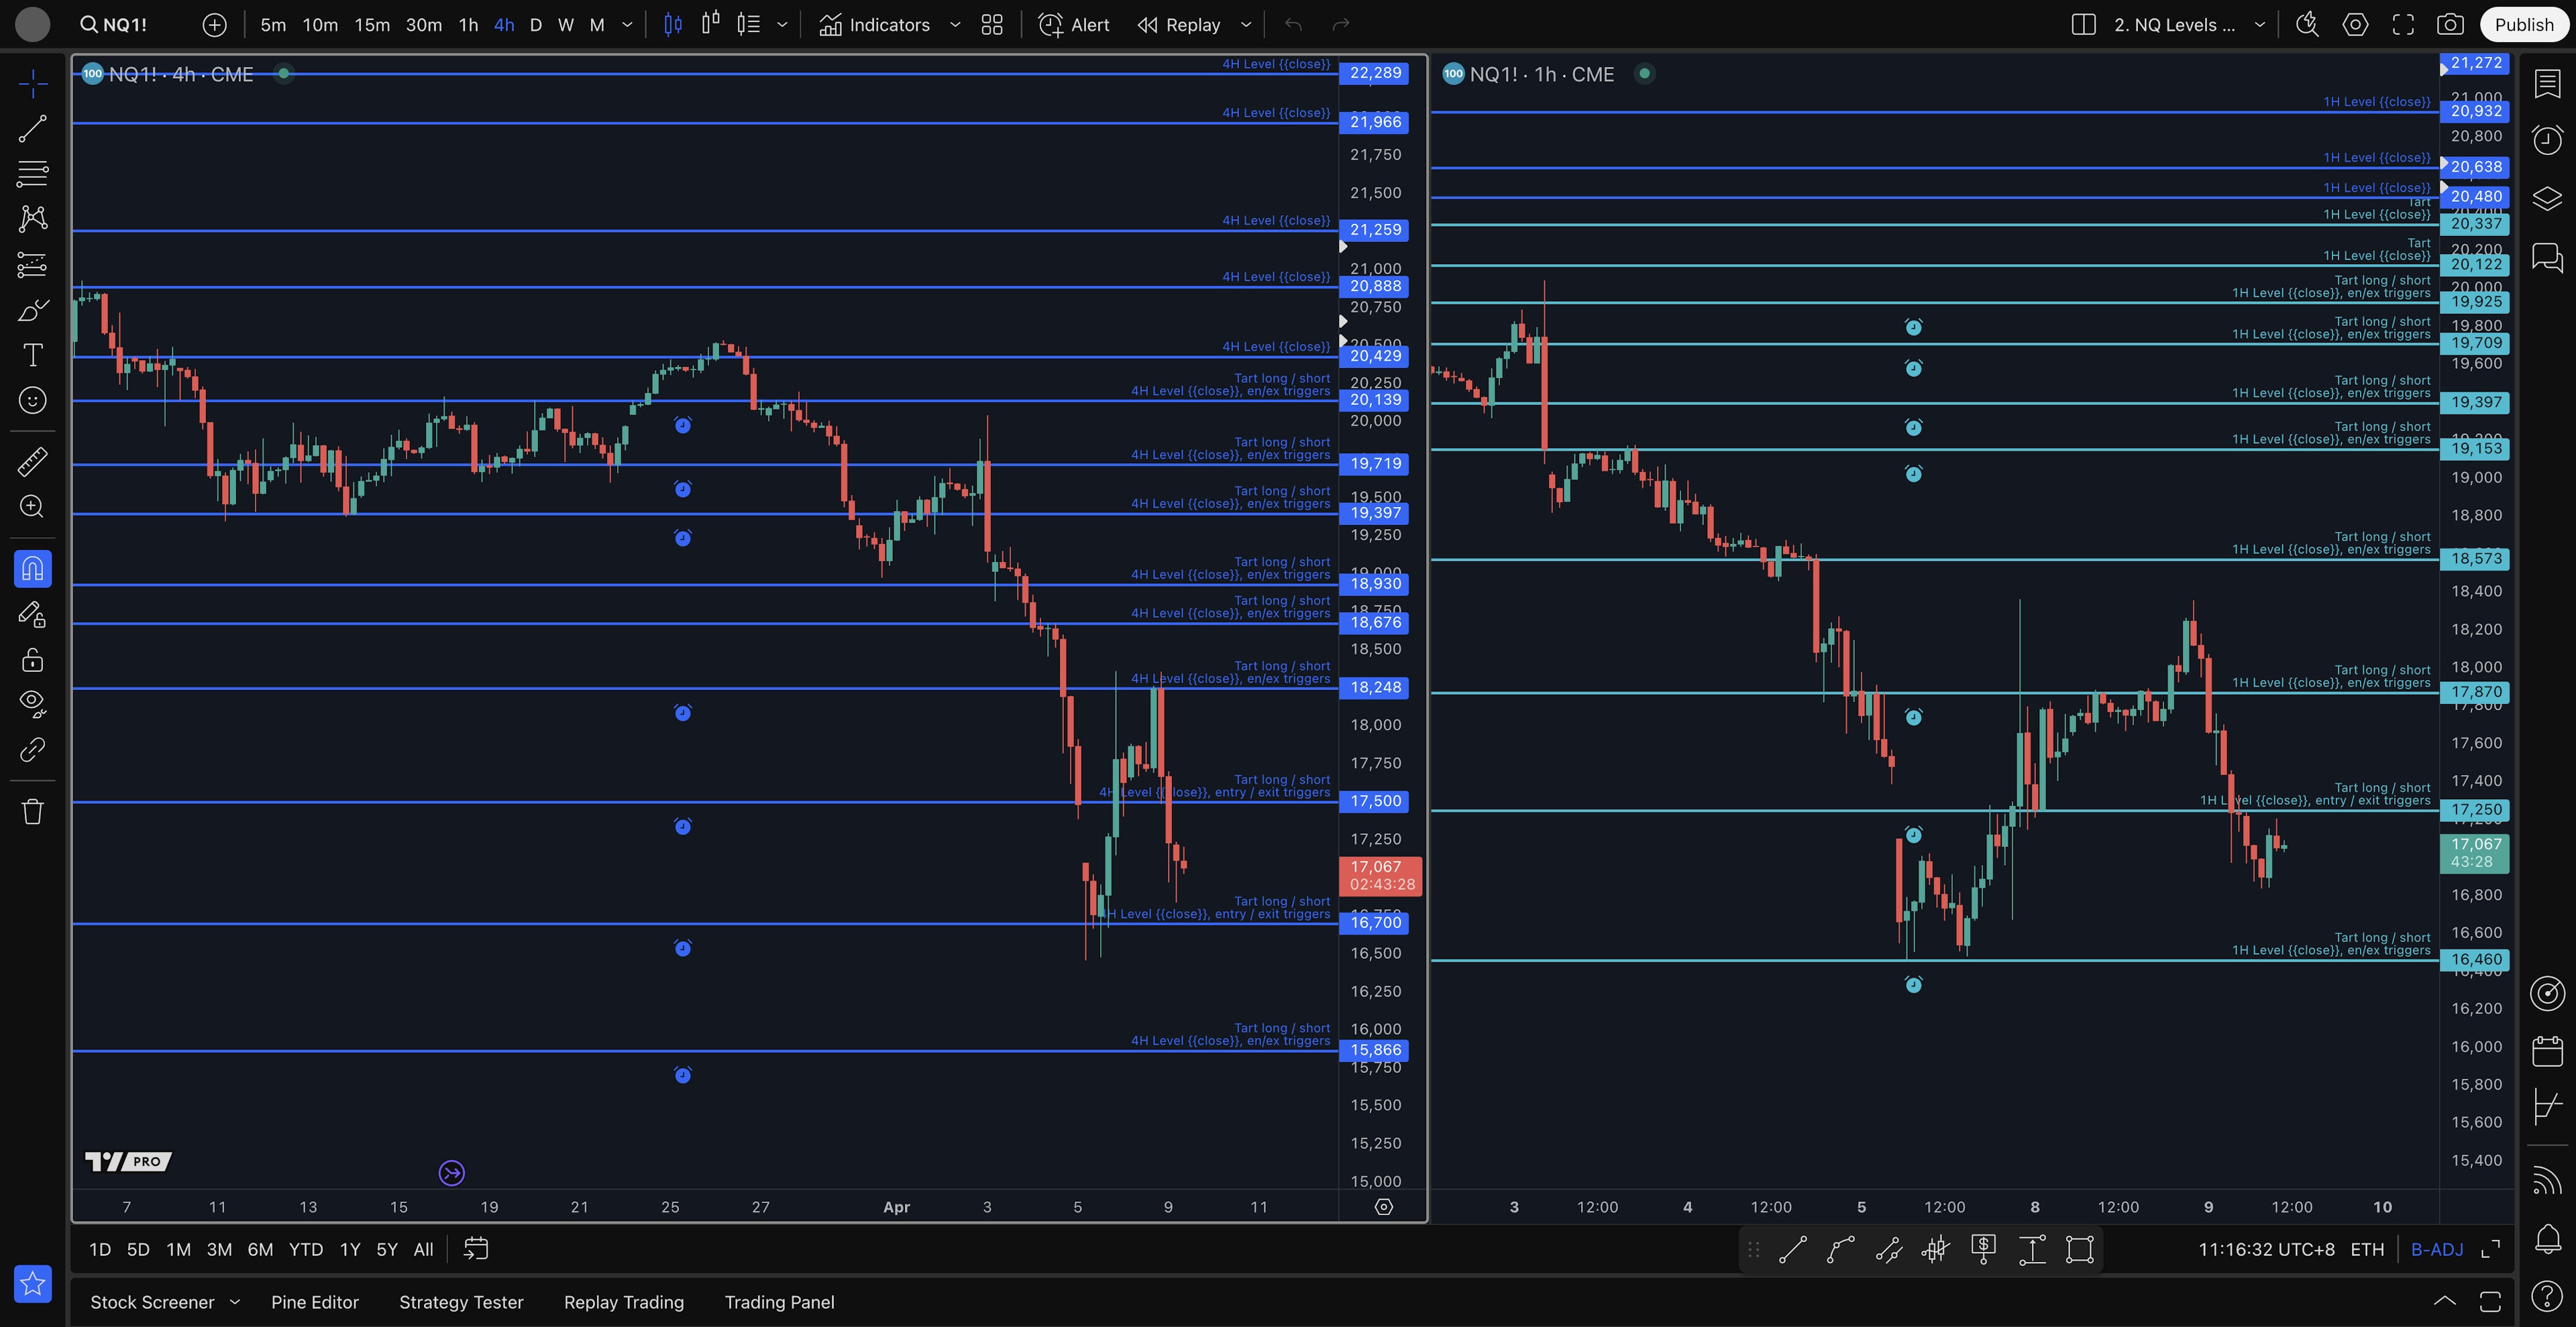
Task: Click the 17,500 level price label
Action: pos(1375,801)
